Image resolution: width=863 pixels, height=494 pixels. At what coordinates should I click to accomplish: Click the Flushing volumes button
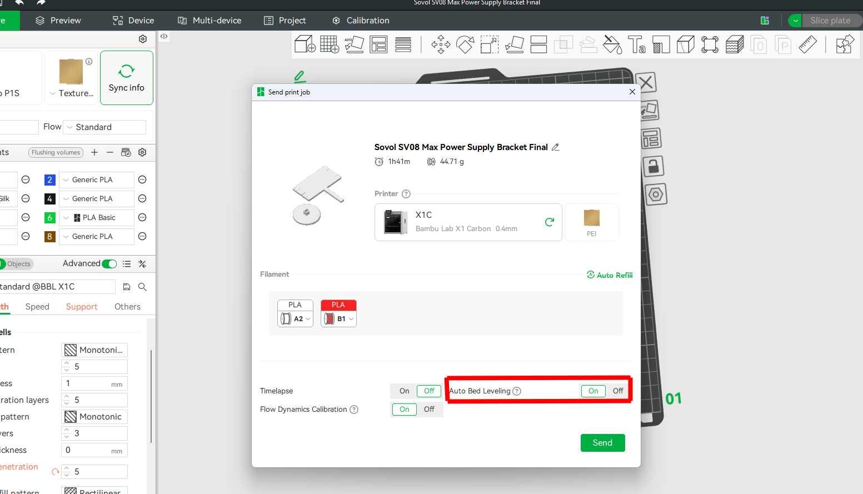pyautogui.click(x=56, y=152)
